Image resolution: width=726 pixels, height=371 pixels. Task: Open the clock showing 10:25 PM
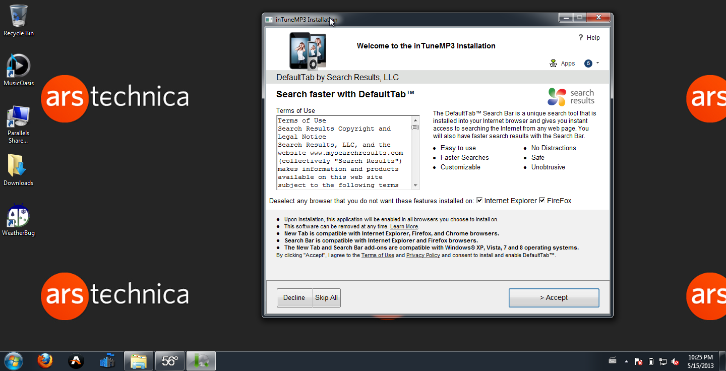[700, 361]
